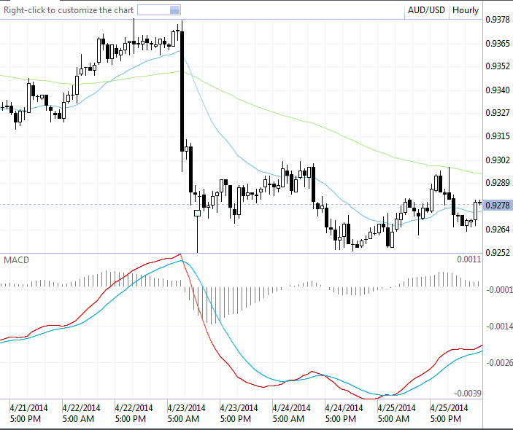
Task: Click the 0.9264 price axis label
Action: [498, 230]
